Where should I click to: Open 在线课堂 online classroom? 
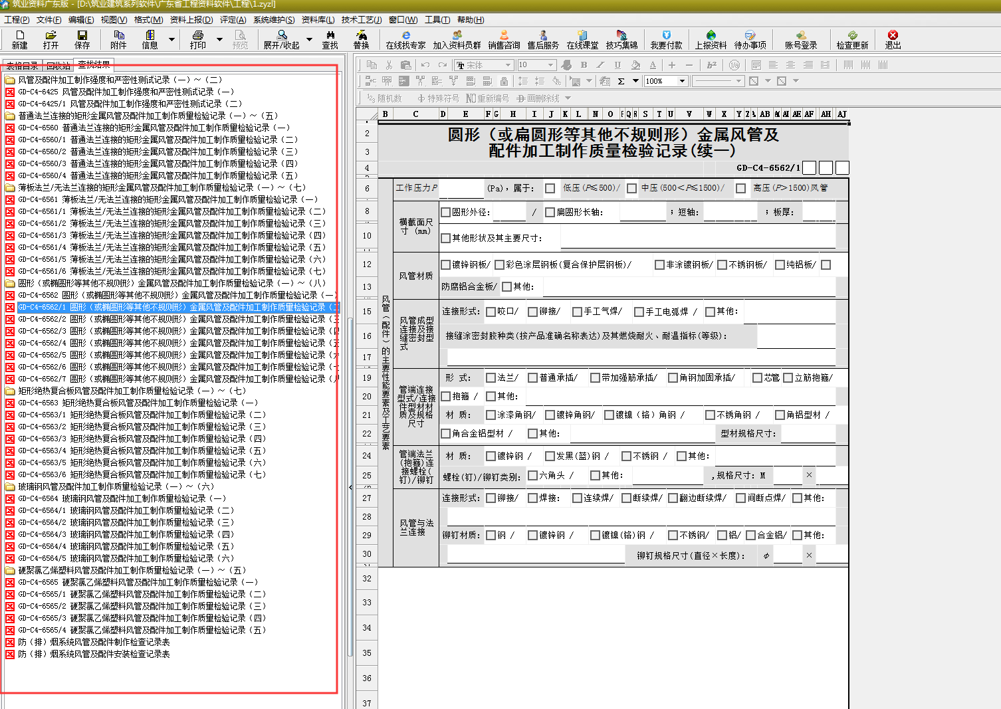pos(582,39)
